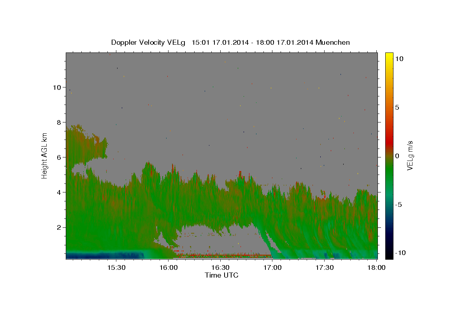Click the colorbar value 0 label
This screenshot has width=467, height=311.
(x=397, y=156)
